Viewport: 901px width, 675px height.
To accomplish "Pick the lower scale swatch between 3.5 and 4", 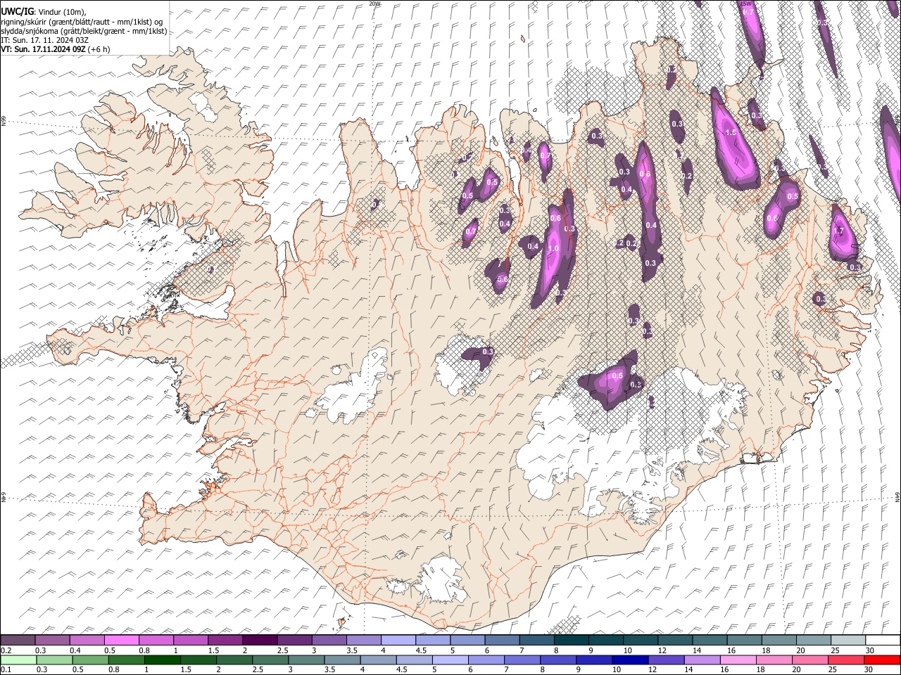I will [x=343, y=660].
